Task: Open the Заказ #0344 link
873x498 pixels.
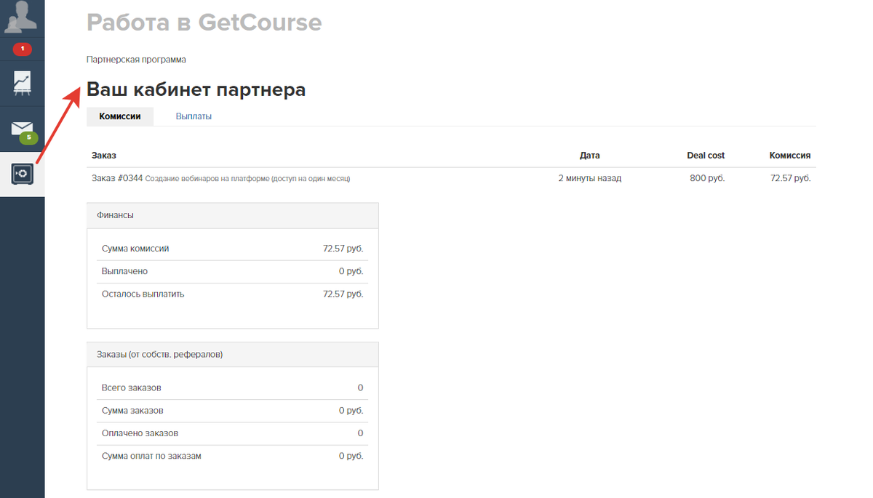Action: (117, 178)
